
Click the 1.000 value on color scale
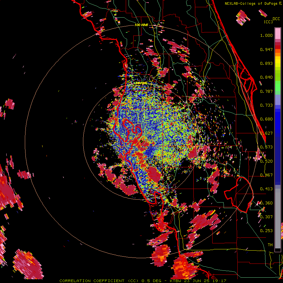pyautogui.click(x=266, y=35)
